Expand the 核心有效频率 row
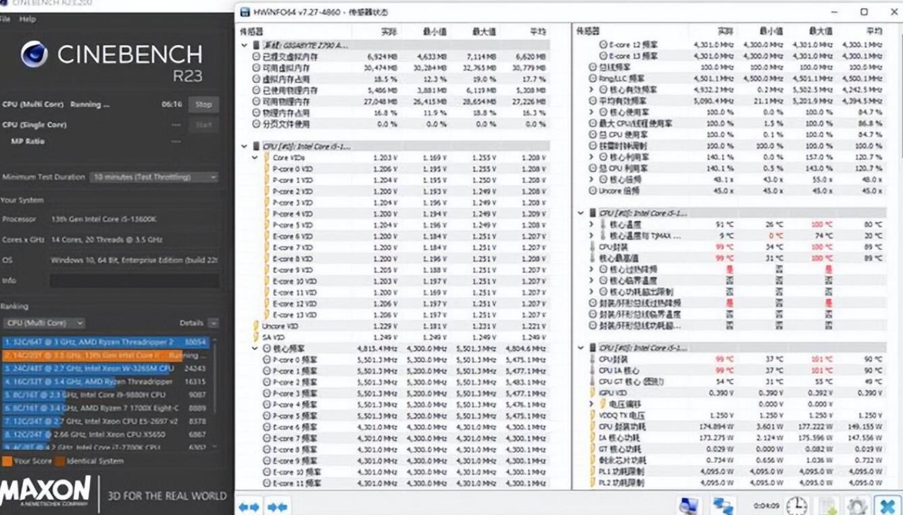Viewport: 903px width, 515px height. pyautogui.click(x=591, y=90)
